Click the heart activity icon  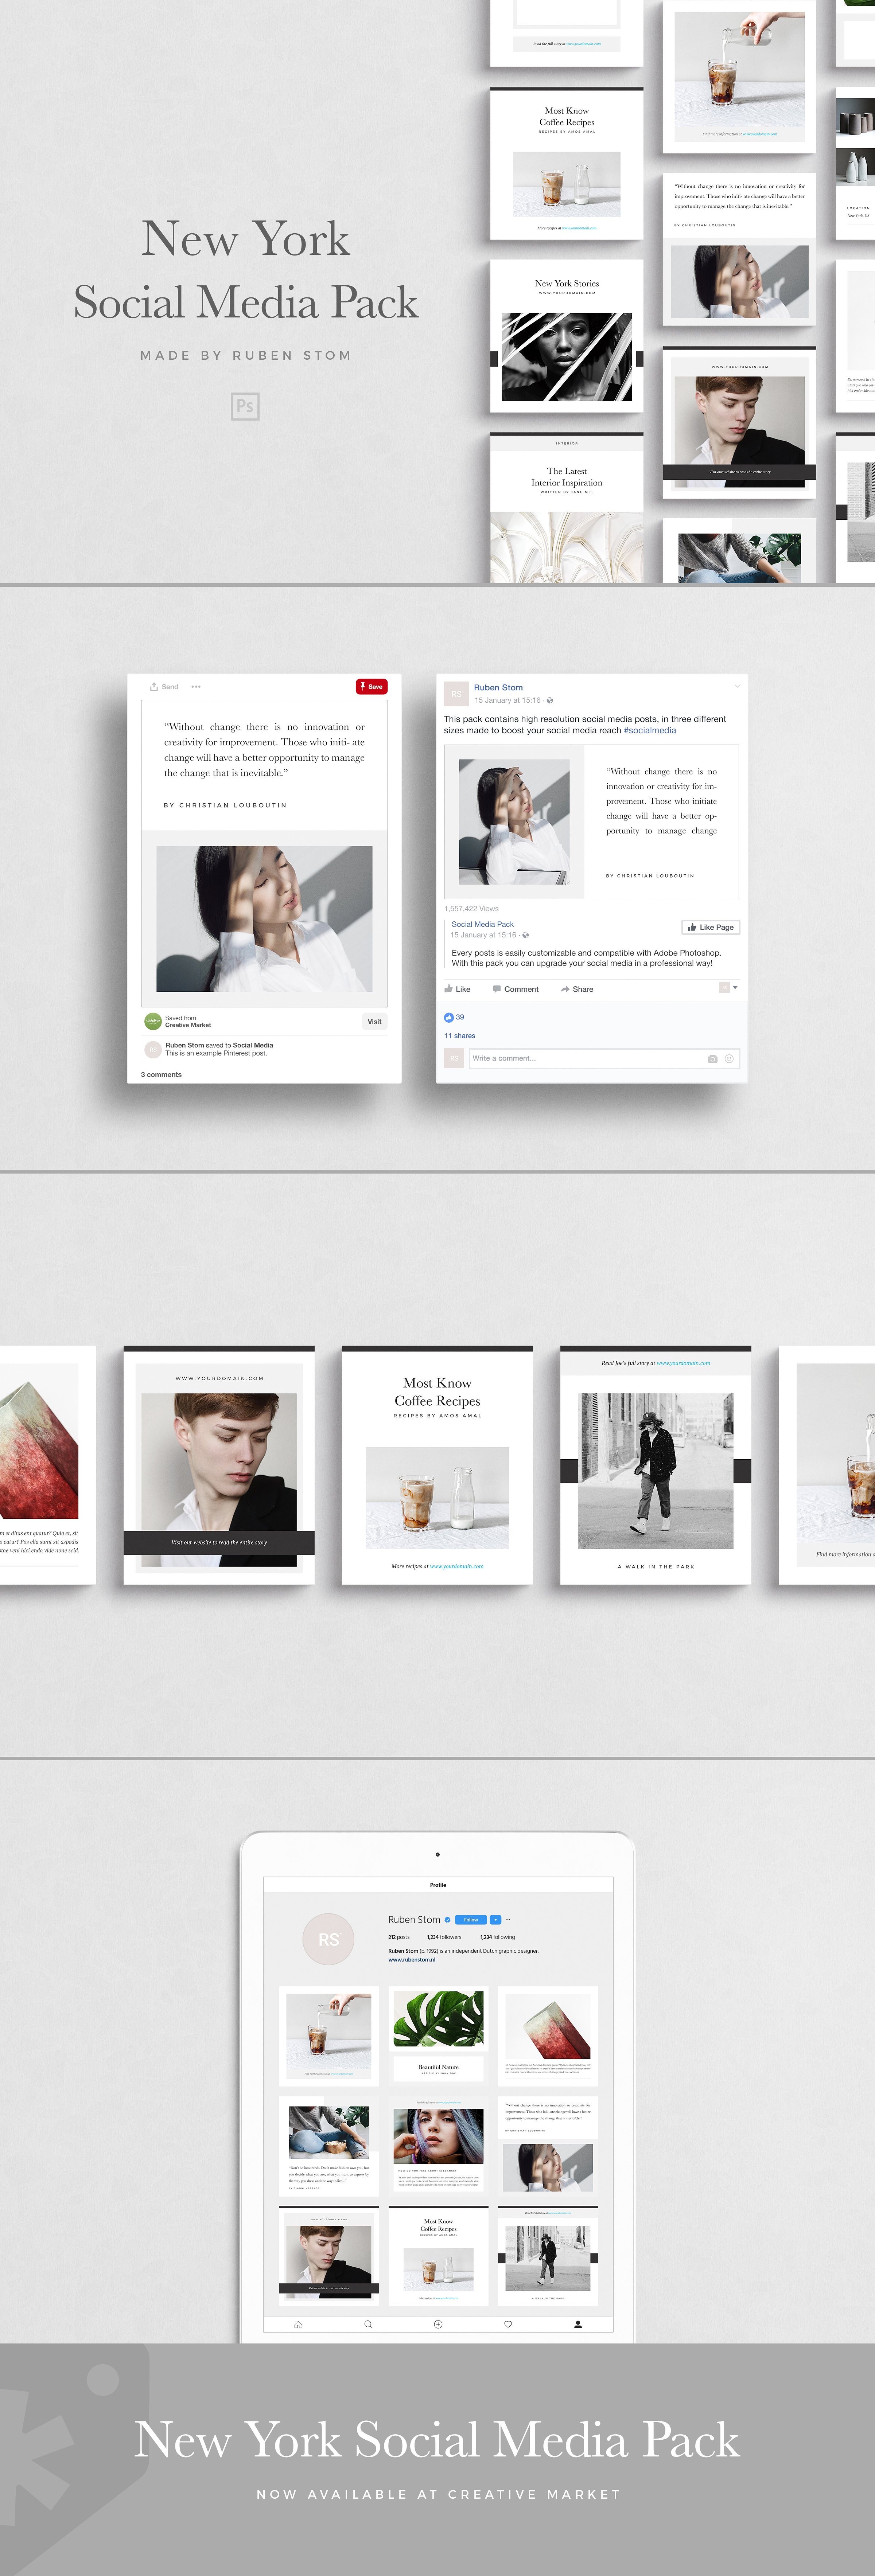(508, 2325)
